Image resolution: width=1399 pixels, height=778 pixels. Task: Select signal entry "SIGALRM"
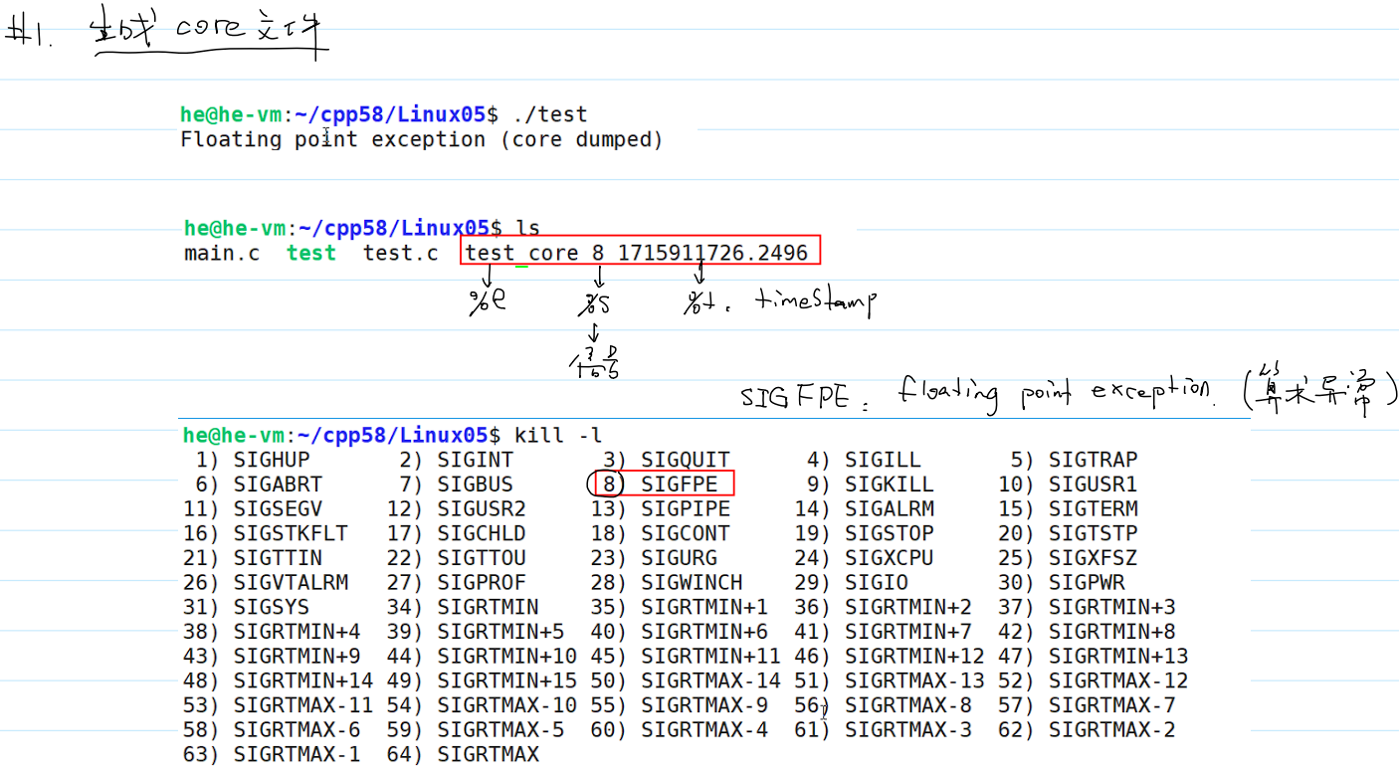tap(890, 509)
